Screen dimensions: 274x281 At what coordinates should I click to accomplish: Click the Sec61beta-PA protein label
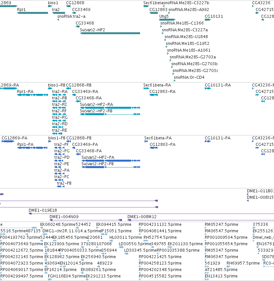(158, 138)
